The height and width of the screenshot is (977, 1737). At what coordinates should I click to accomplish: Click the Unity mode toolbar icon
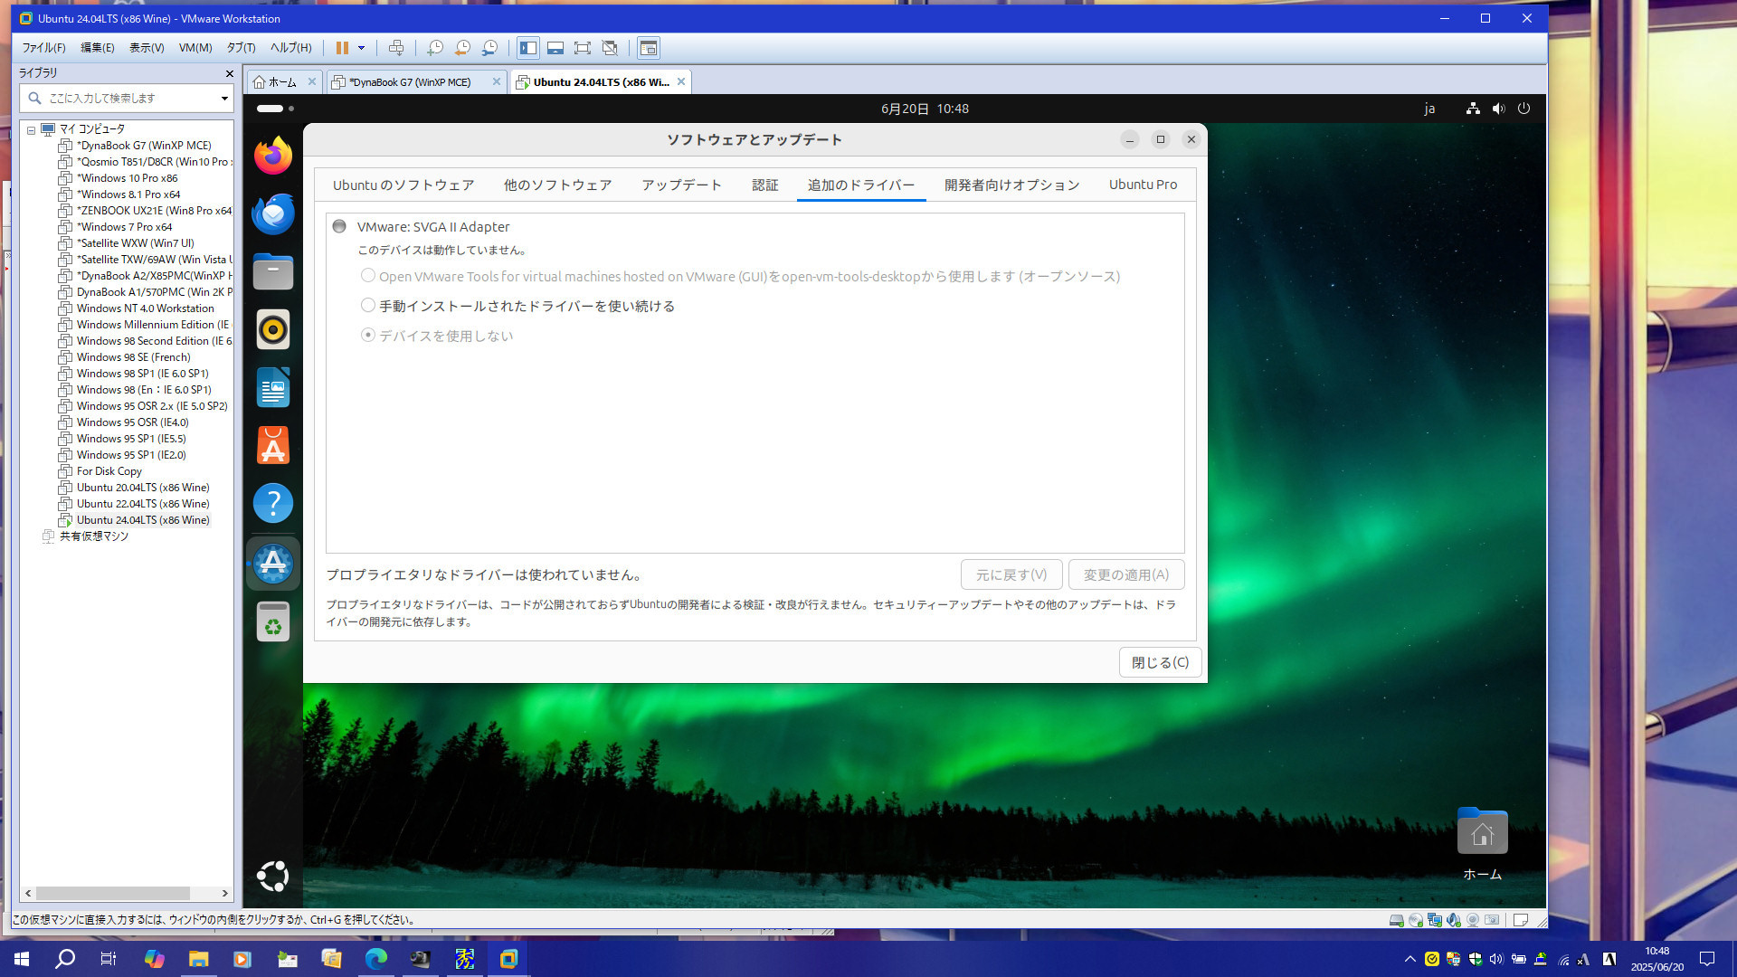coord(610,48)
